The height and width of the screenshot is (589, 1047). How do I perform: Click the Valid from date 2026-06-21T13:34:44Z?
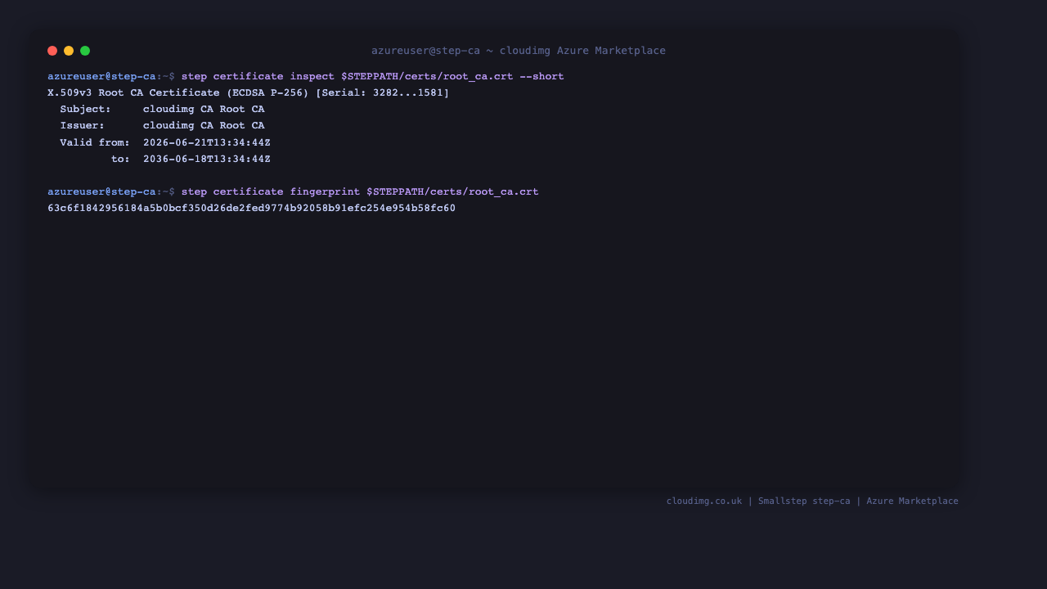point(207,143)
